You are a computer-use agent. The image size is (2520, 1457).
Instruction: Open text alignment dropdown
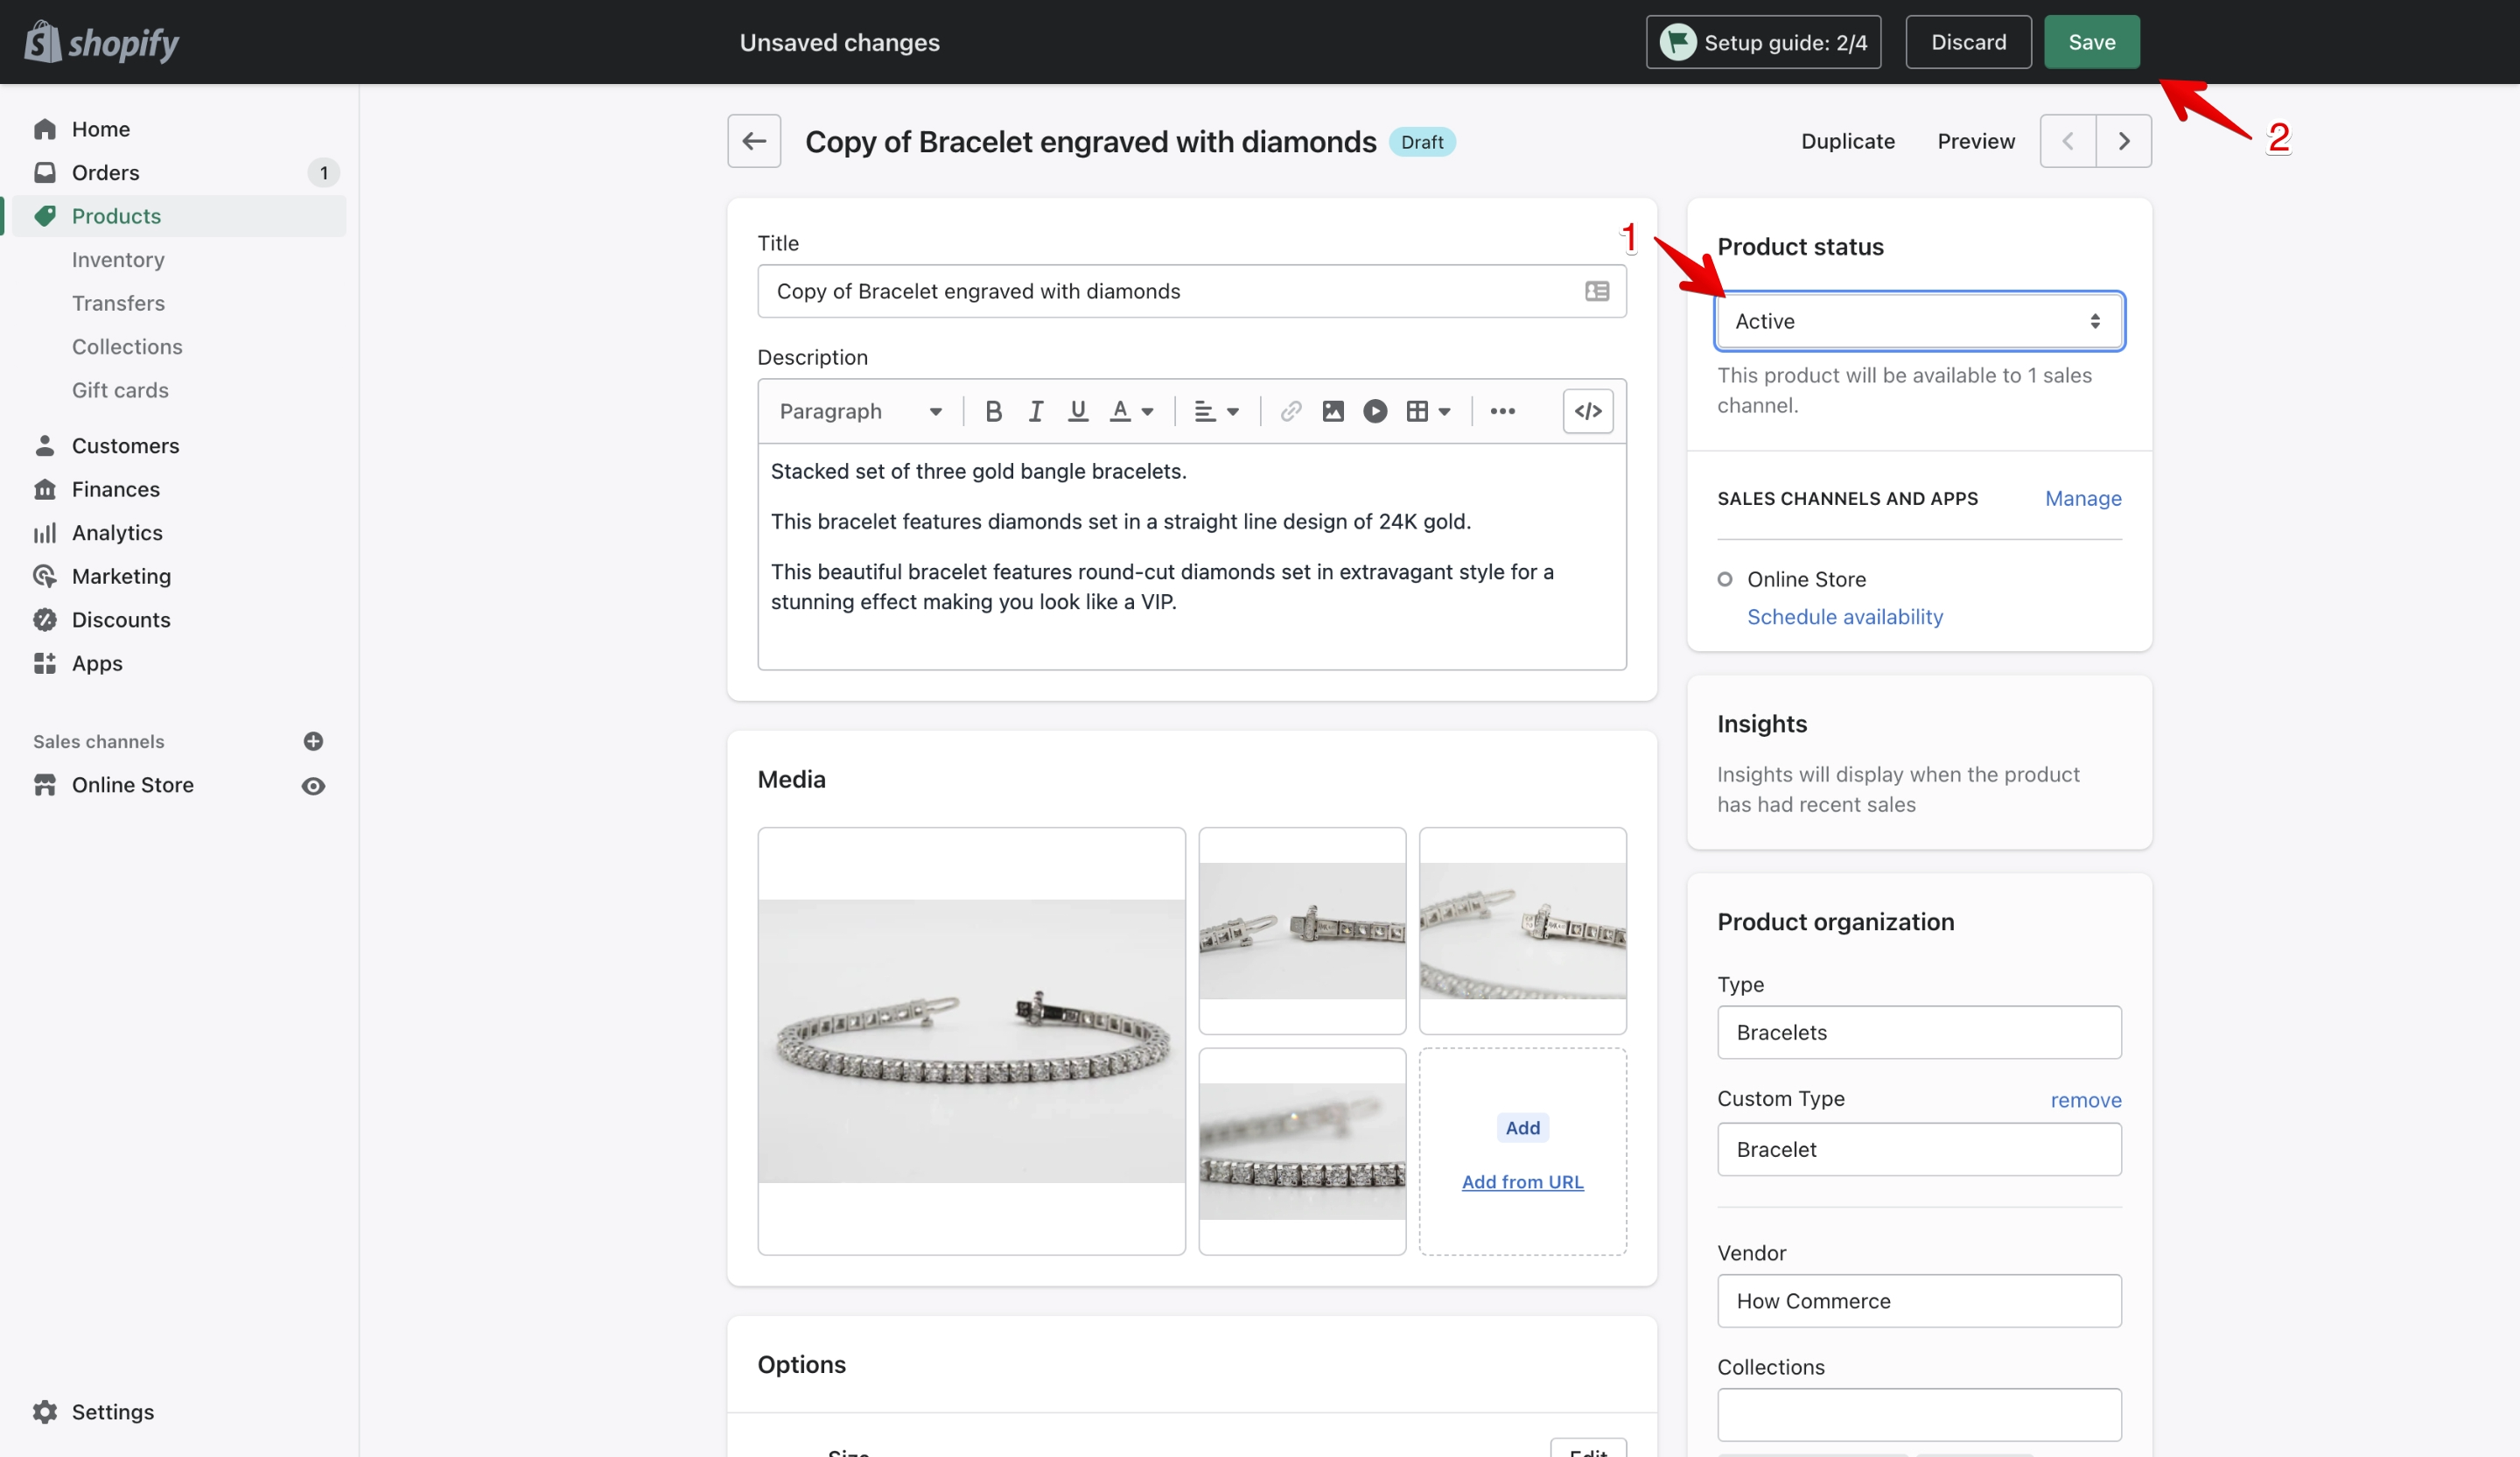coord(1217,411)
